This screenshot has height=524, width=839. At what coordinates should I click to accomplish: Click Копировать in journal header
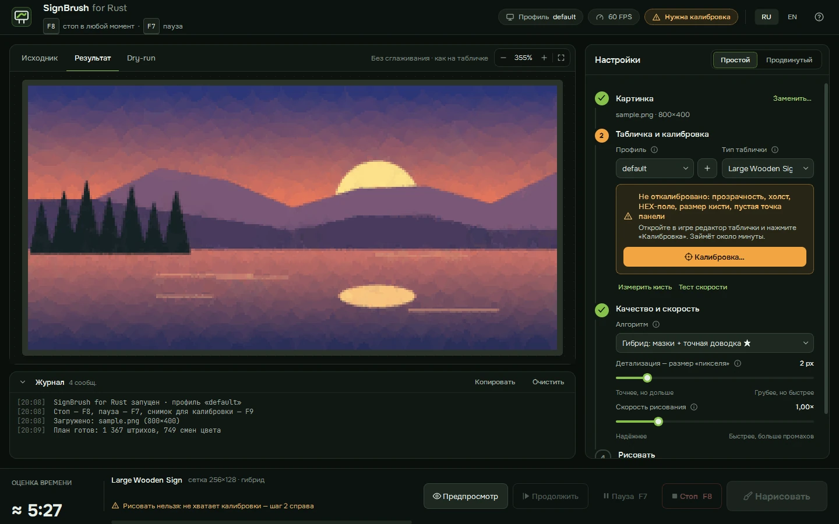pos(495,382)
